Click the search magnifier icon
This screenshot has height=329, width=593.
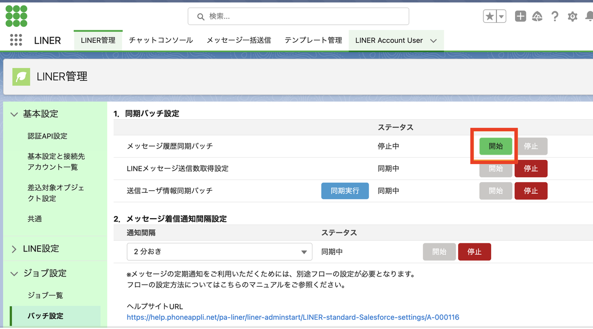coord(201,17)
